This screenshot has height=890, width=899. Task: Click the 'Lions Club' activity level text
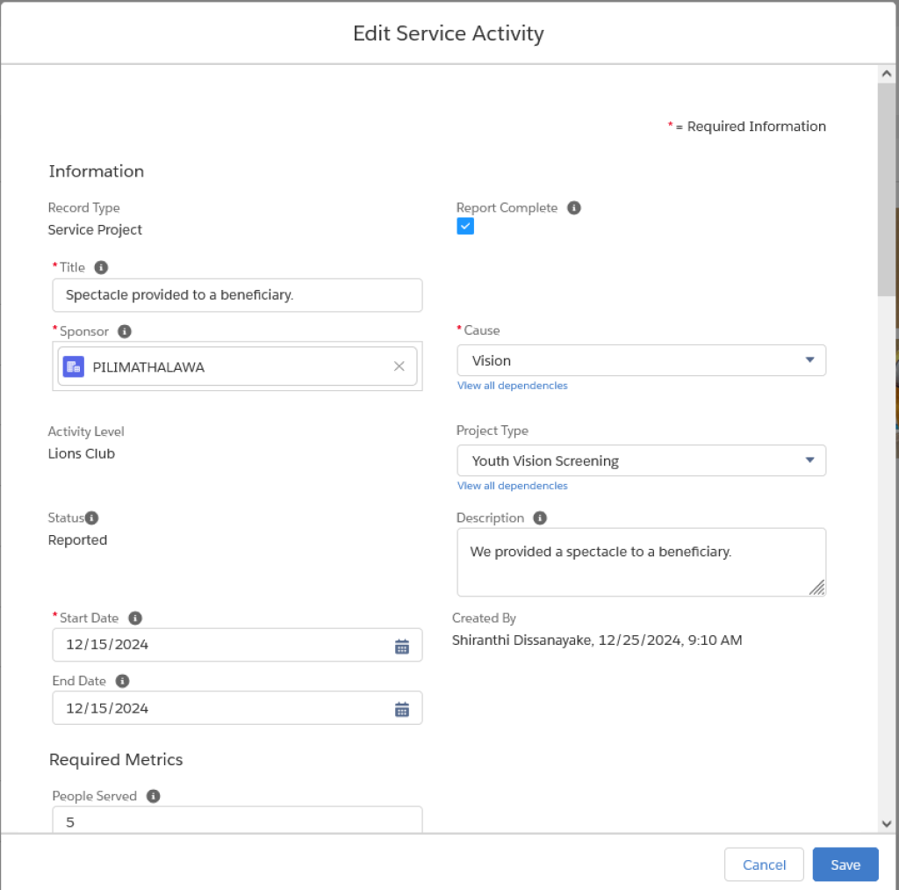tap(82, 453)
